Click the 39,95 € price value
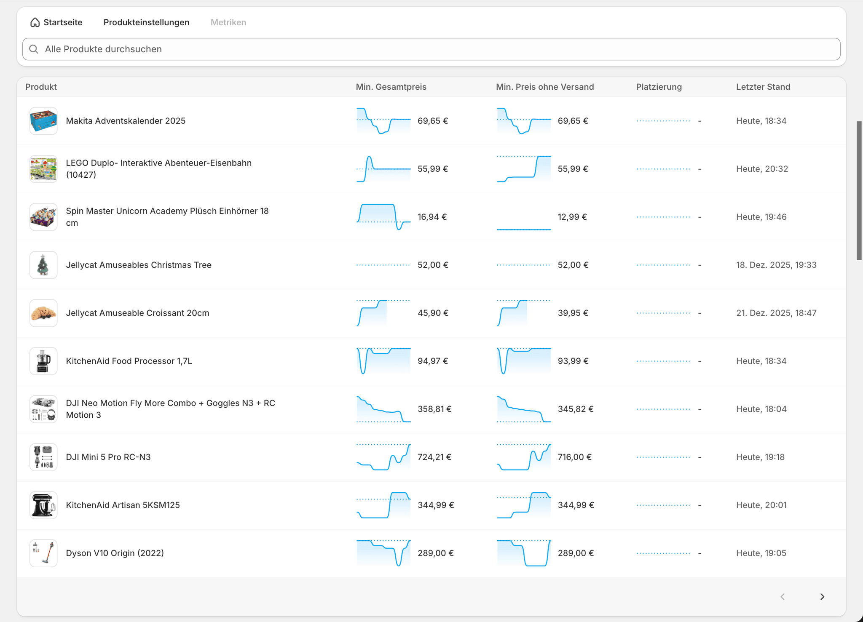863x622 pixels. point(573,313)
